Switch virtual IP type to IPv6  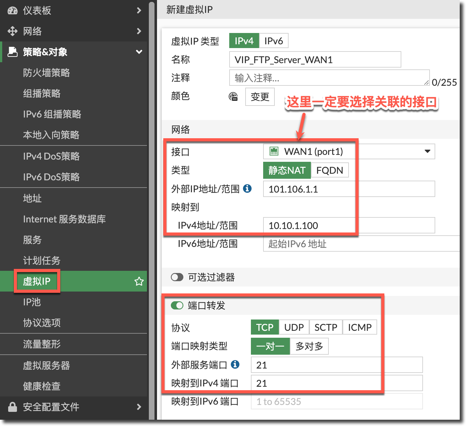click(x=274, y=41)
